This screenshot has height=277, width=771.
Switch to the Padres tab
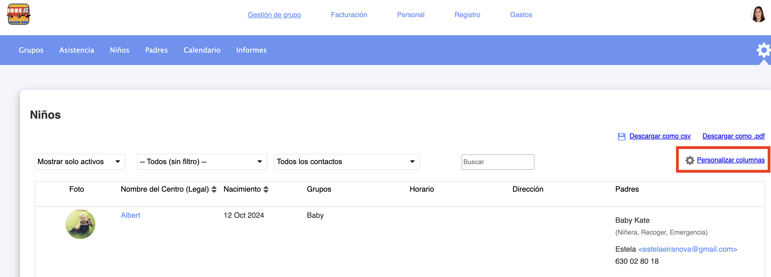pos(156,50)
